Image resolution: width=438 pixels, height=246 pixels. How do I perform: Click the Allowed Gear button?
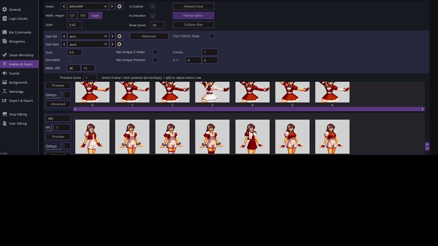coord(193,6)
